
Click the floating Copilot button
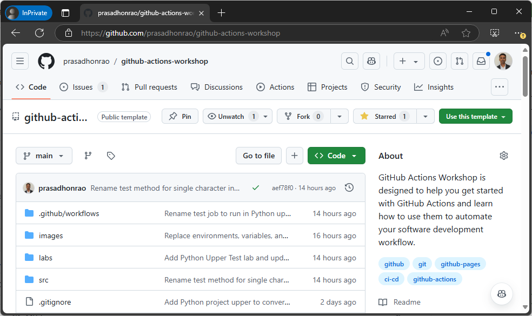(502, 294)
